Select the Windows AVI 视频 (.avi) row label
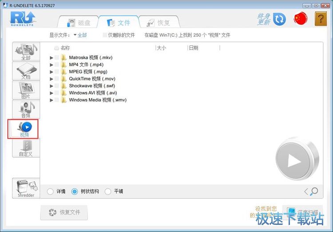333x232 pixels. click(x=93, y=93)
